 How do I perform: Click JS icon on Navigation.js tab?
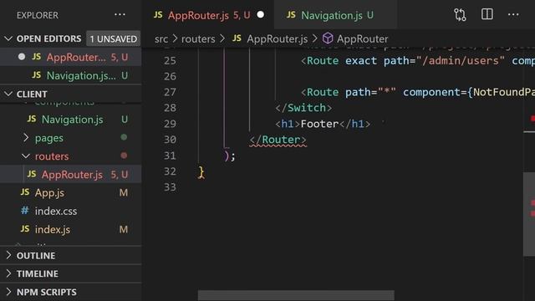pos(291,15)
